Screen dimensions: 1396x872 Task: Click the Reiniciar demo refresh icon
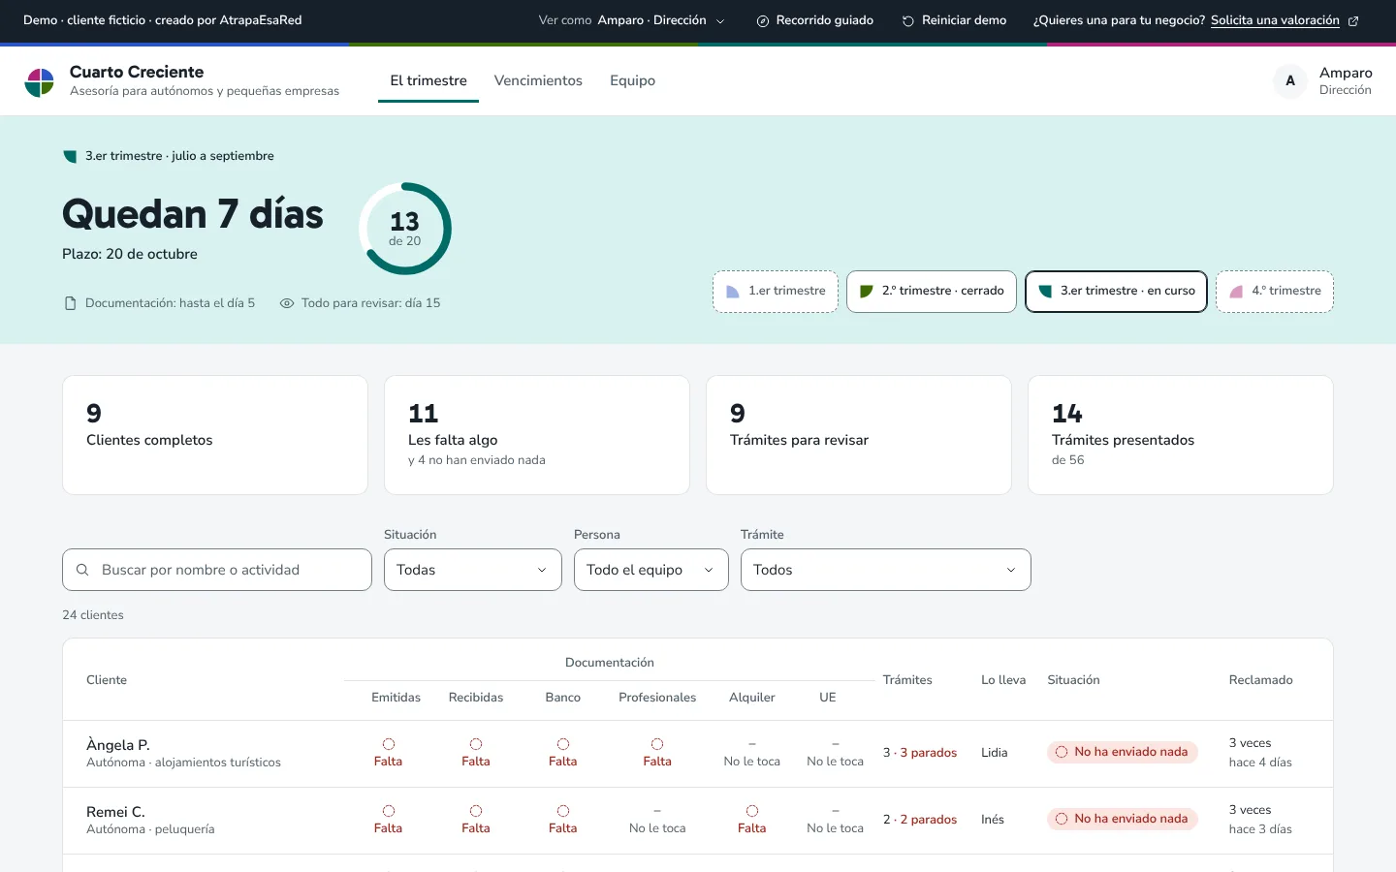(908, 20)
